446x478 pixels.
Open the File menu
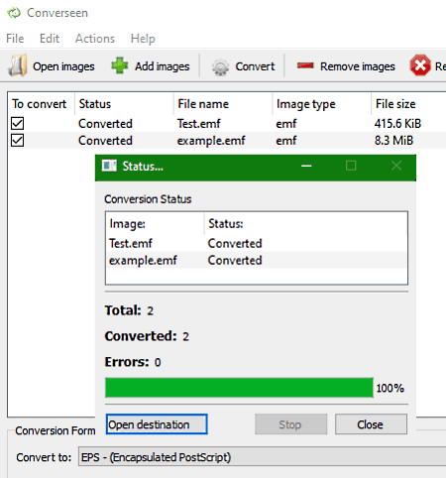pyautogui.click(x=15, y=39)
